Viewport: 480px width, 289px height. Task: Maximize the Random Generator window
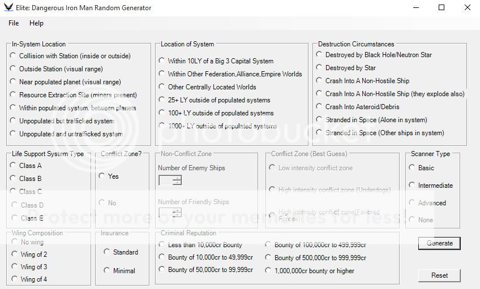click(442, 8)
